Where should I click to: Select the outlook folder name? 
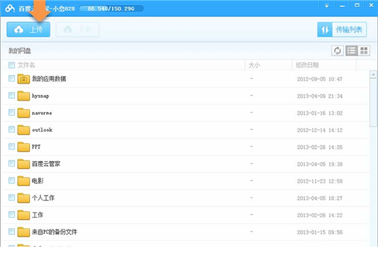(42, 130)
